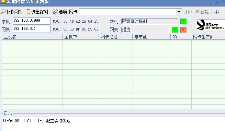Click the 开始 start button
This screenshot has width=225, height=131.
coord(188,12)
